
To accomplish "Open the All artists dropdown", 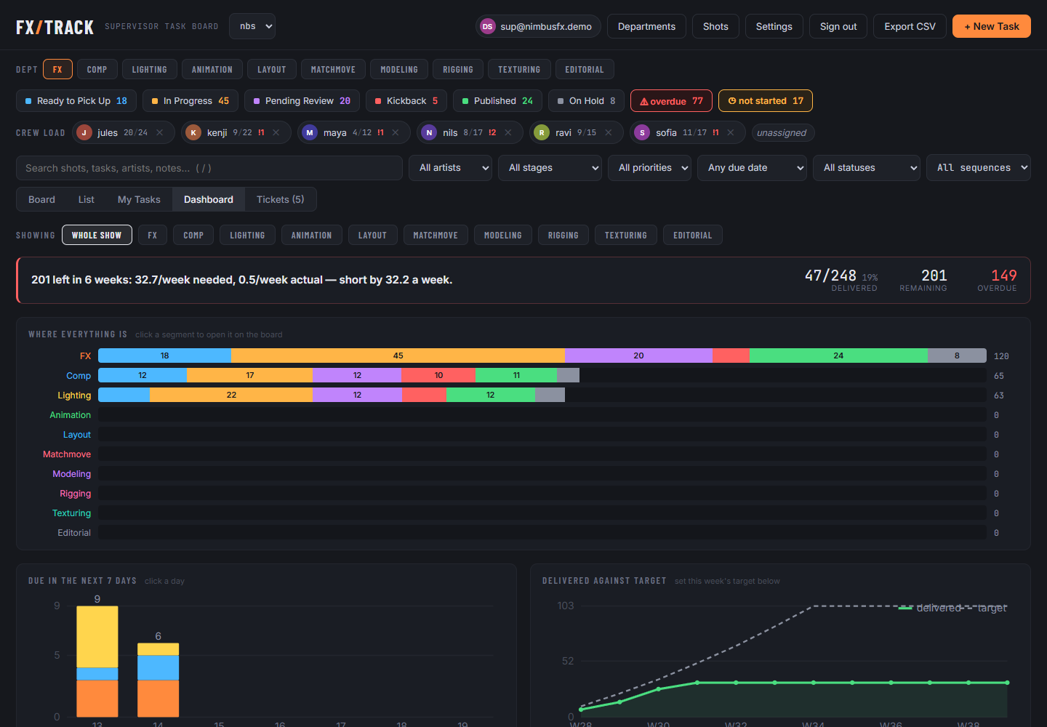I will point(451,168).
